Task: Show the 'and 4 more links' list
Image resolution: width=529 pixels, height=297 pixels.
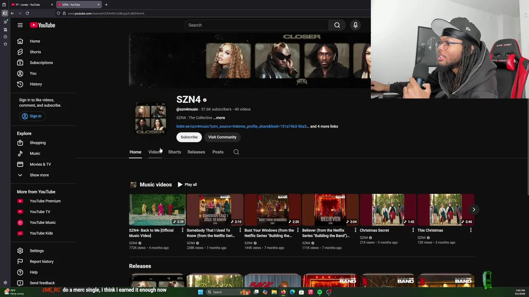Action: 324,126
